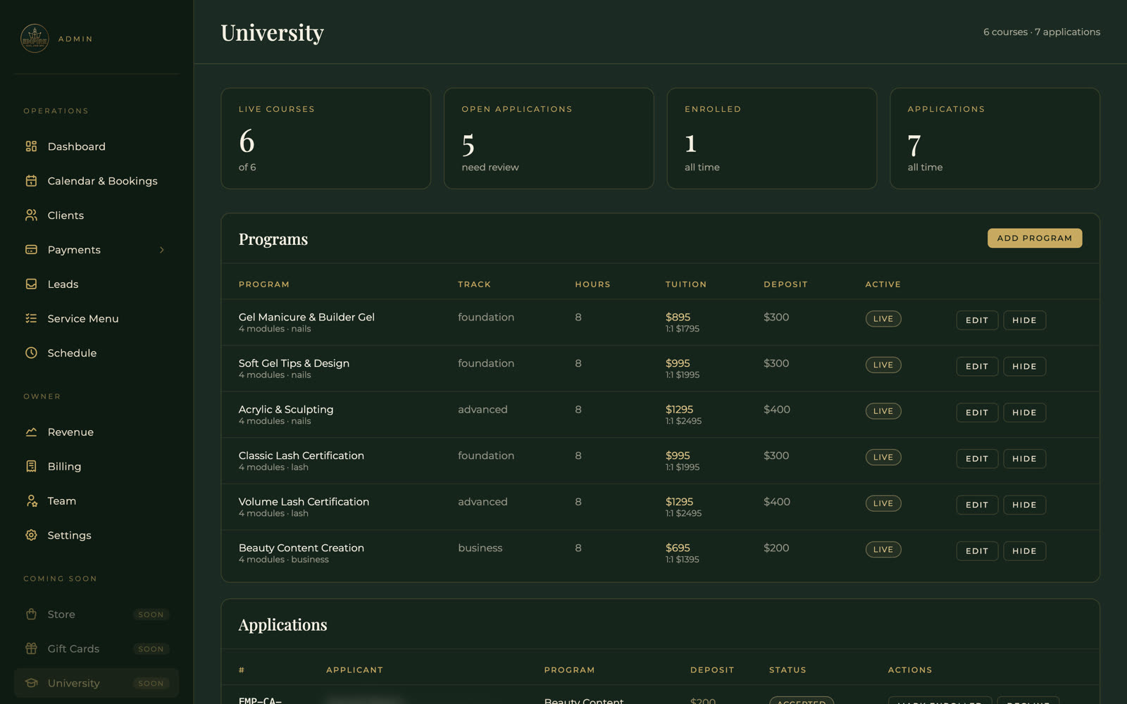This screenshot has width=1127, height=704.
Task: Click the TUITION column header
Action: (686, 284)
